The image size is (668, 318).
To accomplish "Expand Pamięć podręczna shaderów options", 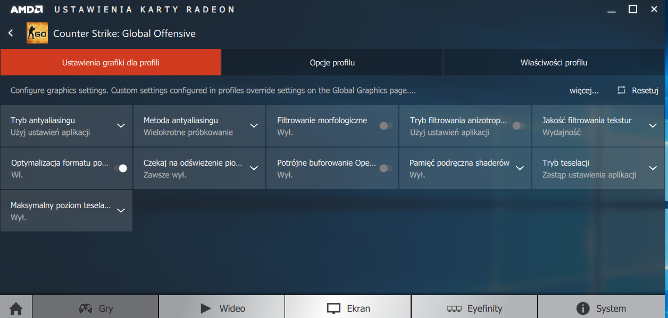I will [519, 168].
